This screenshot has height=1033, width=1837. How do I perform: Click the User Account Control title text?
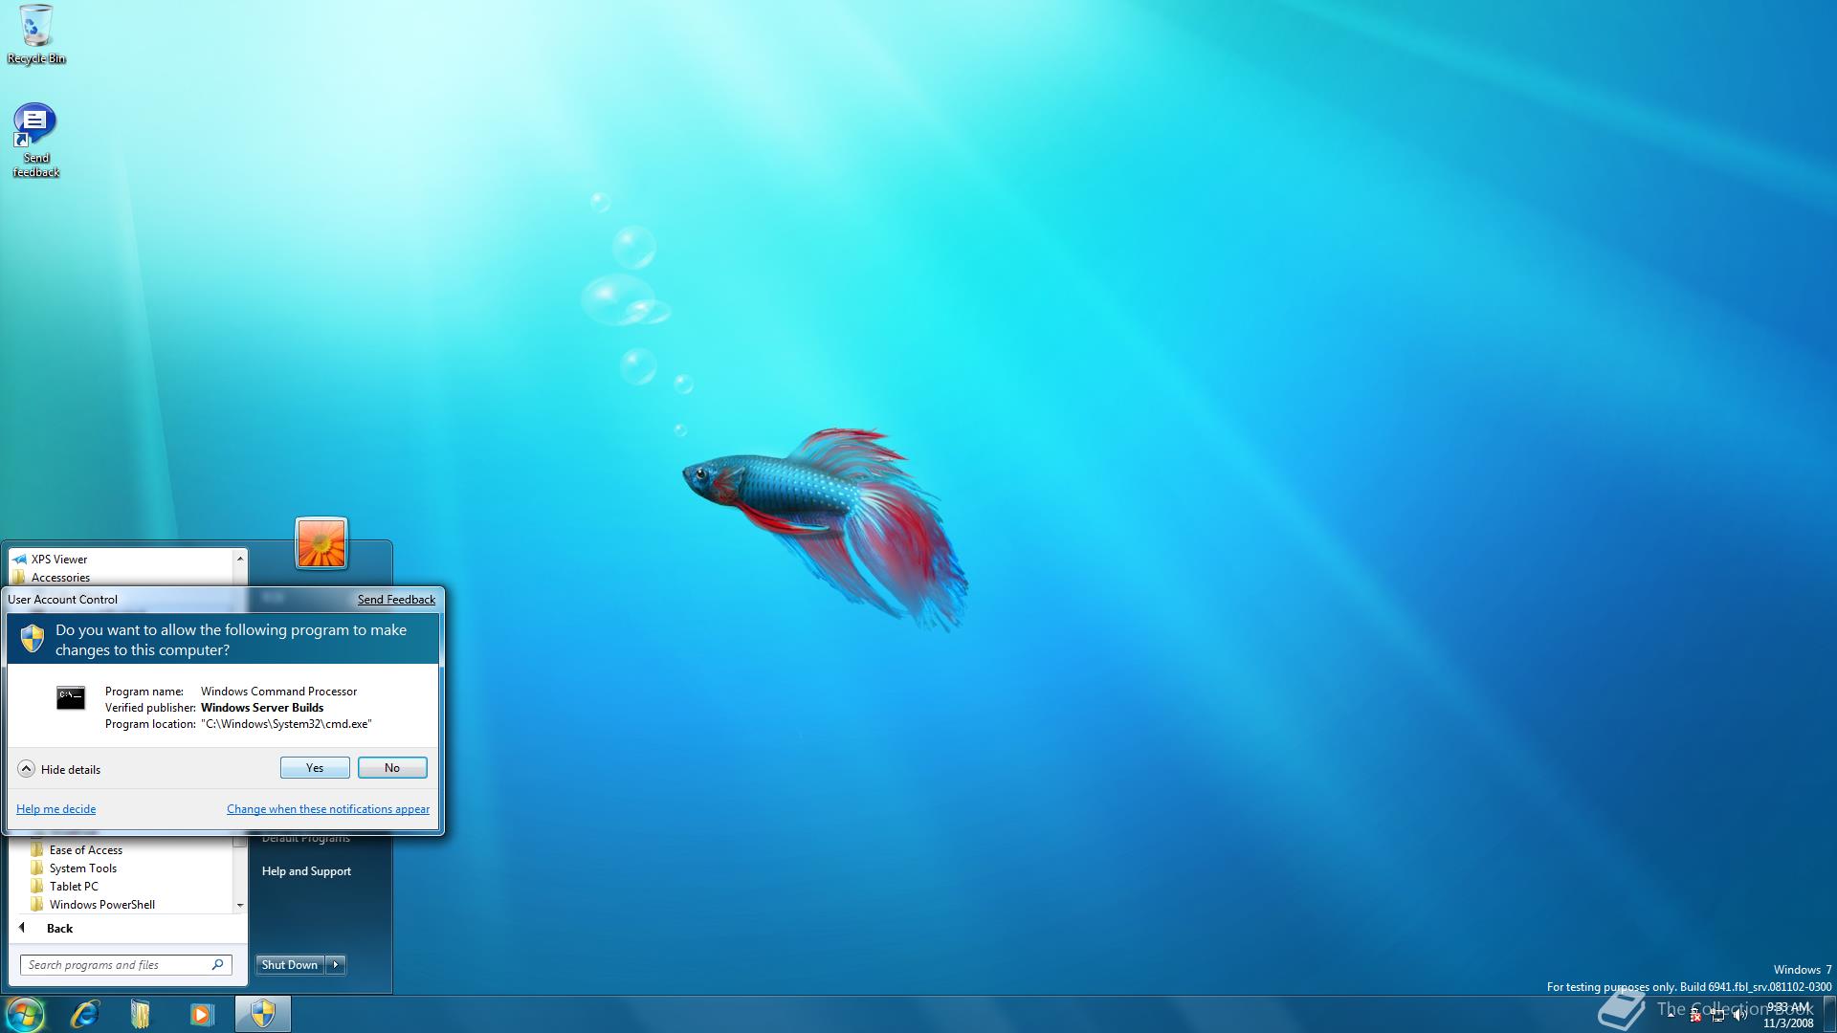(62, 600)
